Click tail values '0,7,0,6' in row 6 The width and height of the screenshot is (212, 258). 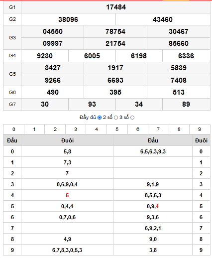pos(67,217)
